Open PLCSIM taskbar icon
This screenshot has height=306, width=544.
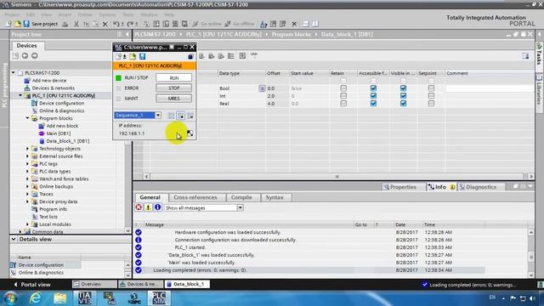point(159,298)
